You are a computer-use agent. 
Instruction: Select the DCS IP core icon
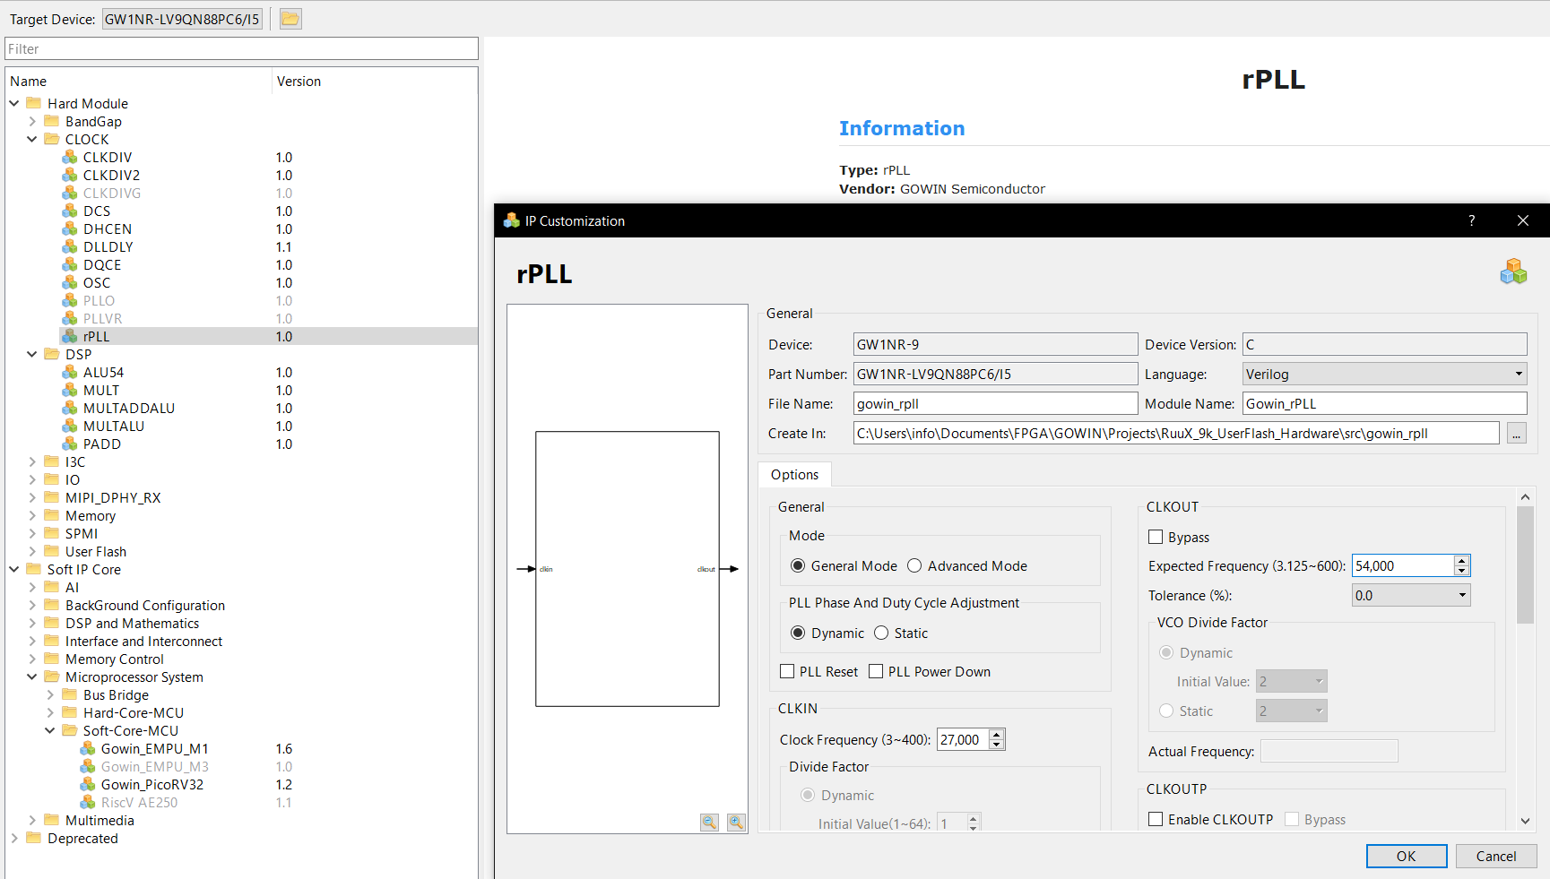click(70, 211)
